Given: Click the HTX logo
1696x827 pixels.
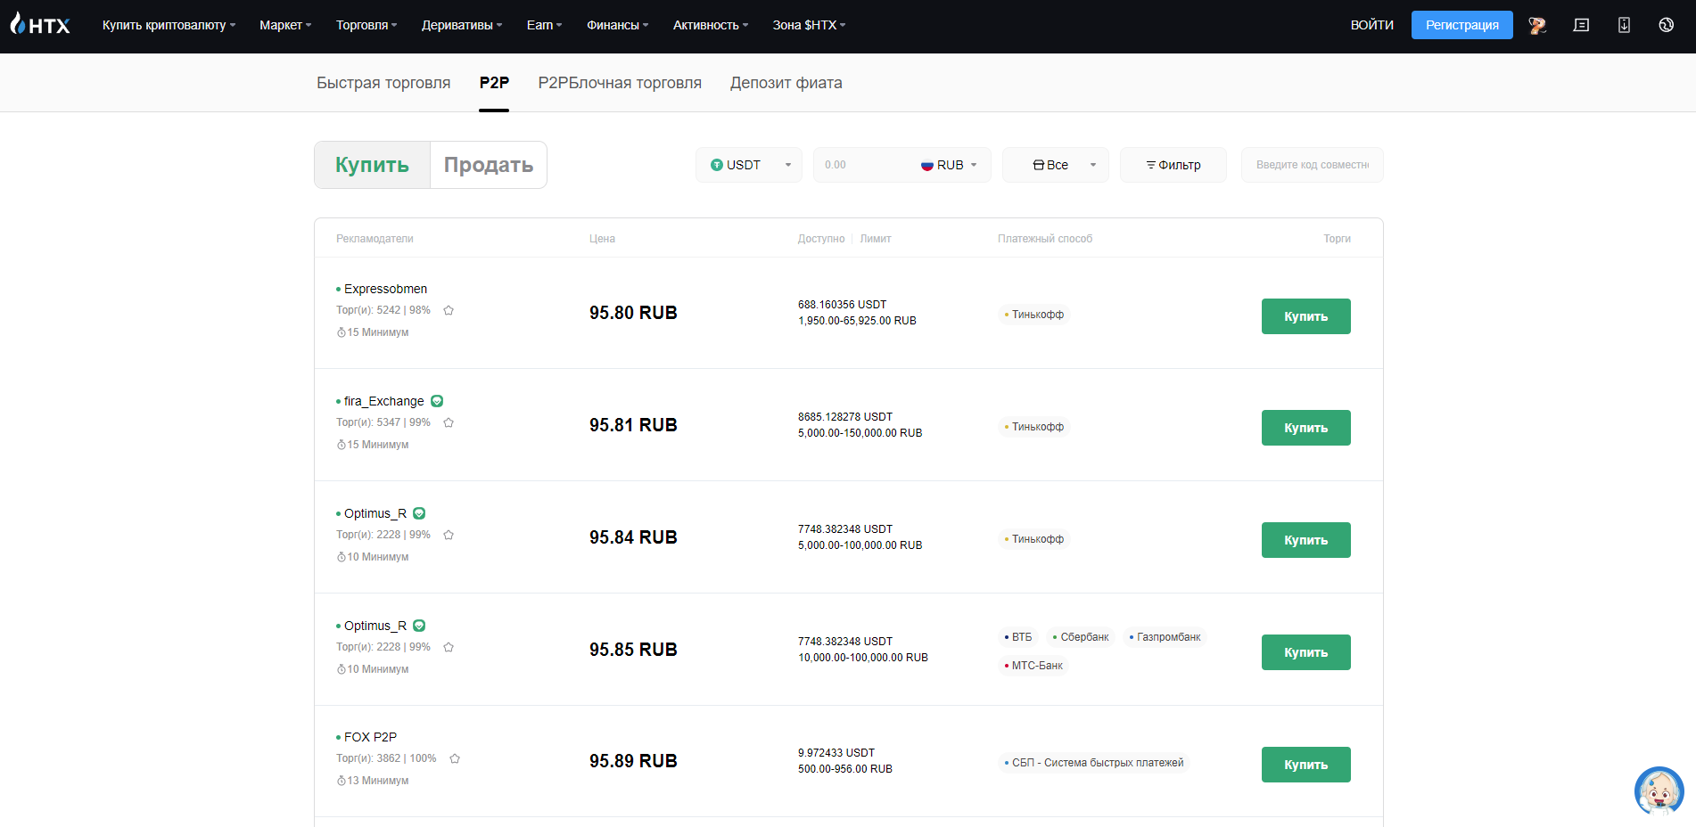Looking at the screenshot, I should (x=40, y=24).
